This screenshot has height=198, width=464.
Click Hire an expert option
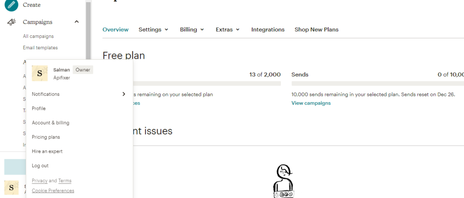(47, 151)
